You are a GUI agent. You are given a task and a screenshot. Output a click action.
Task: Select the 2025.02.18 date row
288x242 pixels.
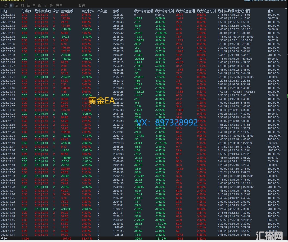click(x=8, y=15)
